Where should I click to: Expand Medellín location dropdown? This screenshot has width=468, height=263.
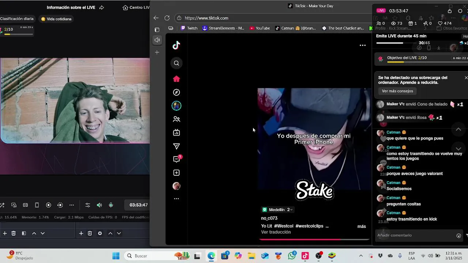coord(278,210)
